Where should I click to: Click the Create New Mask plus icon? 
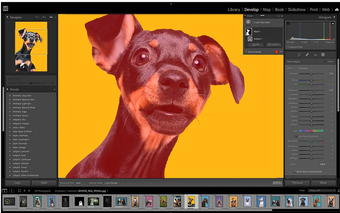(x=248, y=23)
